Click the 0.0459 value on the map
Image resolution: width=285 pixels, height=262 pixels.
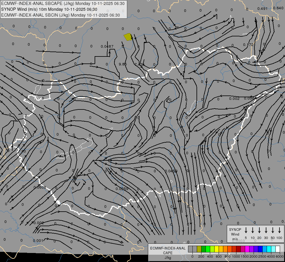coord(171,171)
